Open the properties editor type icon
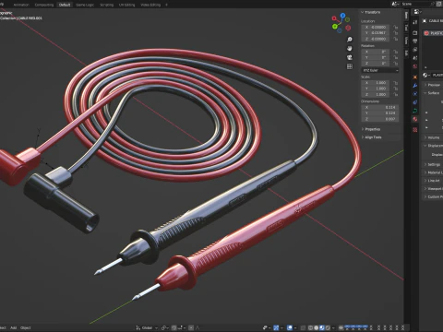This screenshot has width=443, height=332. click(x=417, y=12)
